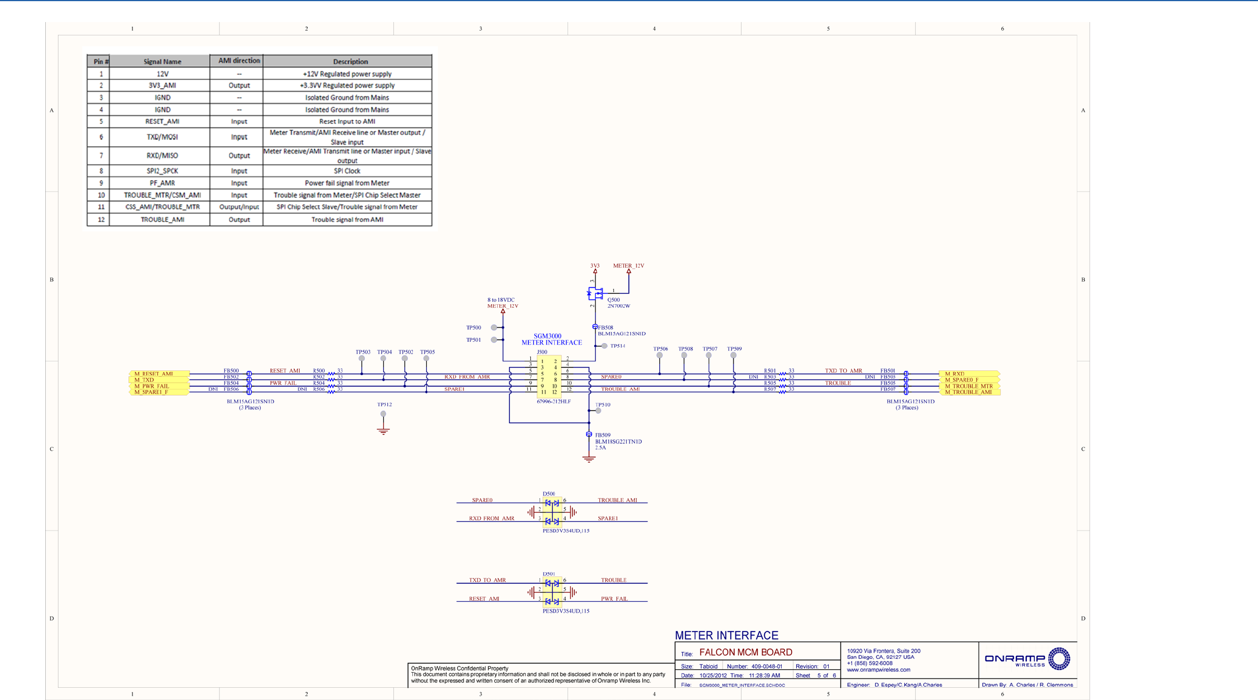Click the 3V3 power port arrow

click(595, 271)
